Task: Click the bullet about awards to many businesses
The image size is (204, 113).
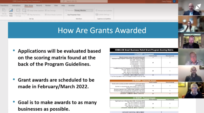Action: click(x=57, y=106)
